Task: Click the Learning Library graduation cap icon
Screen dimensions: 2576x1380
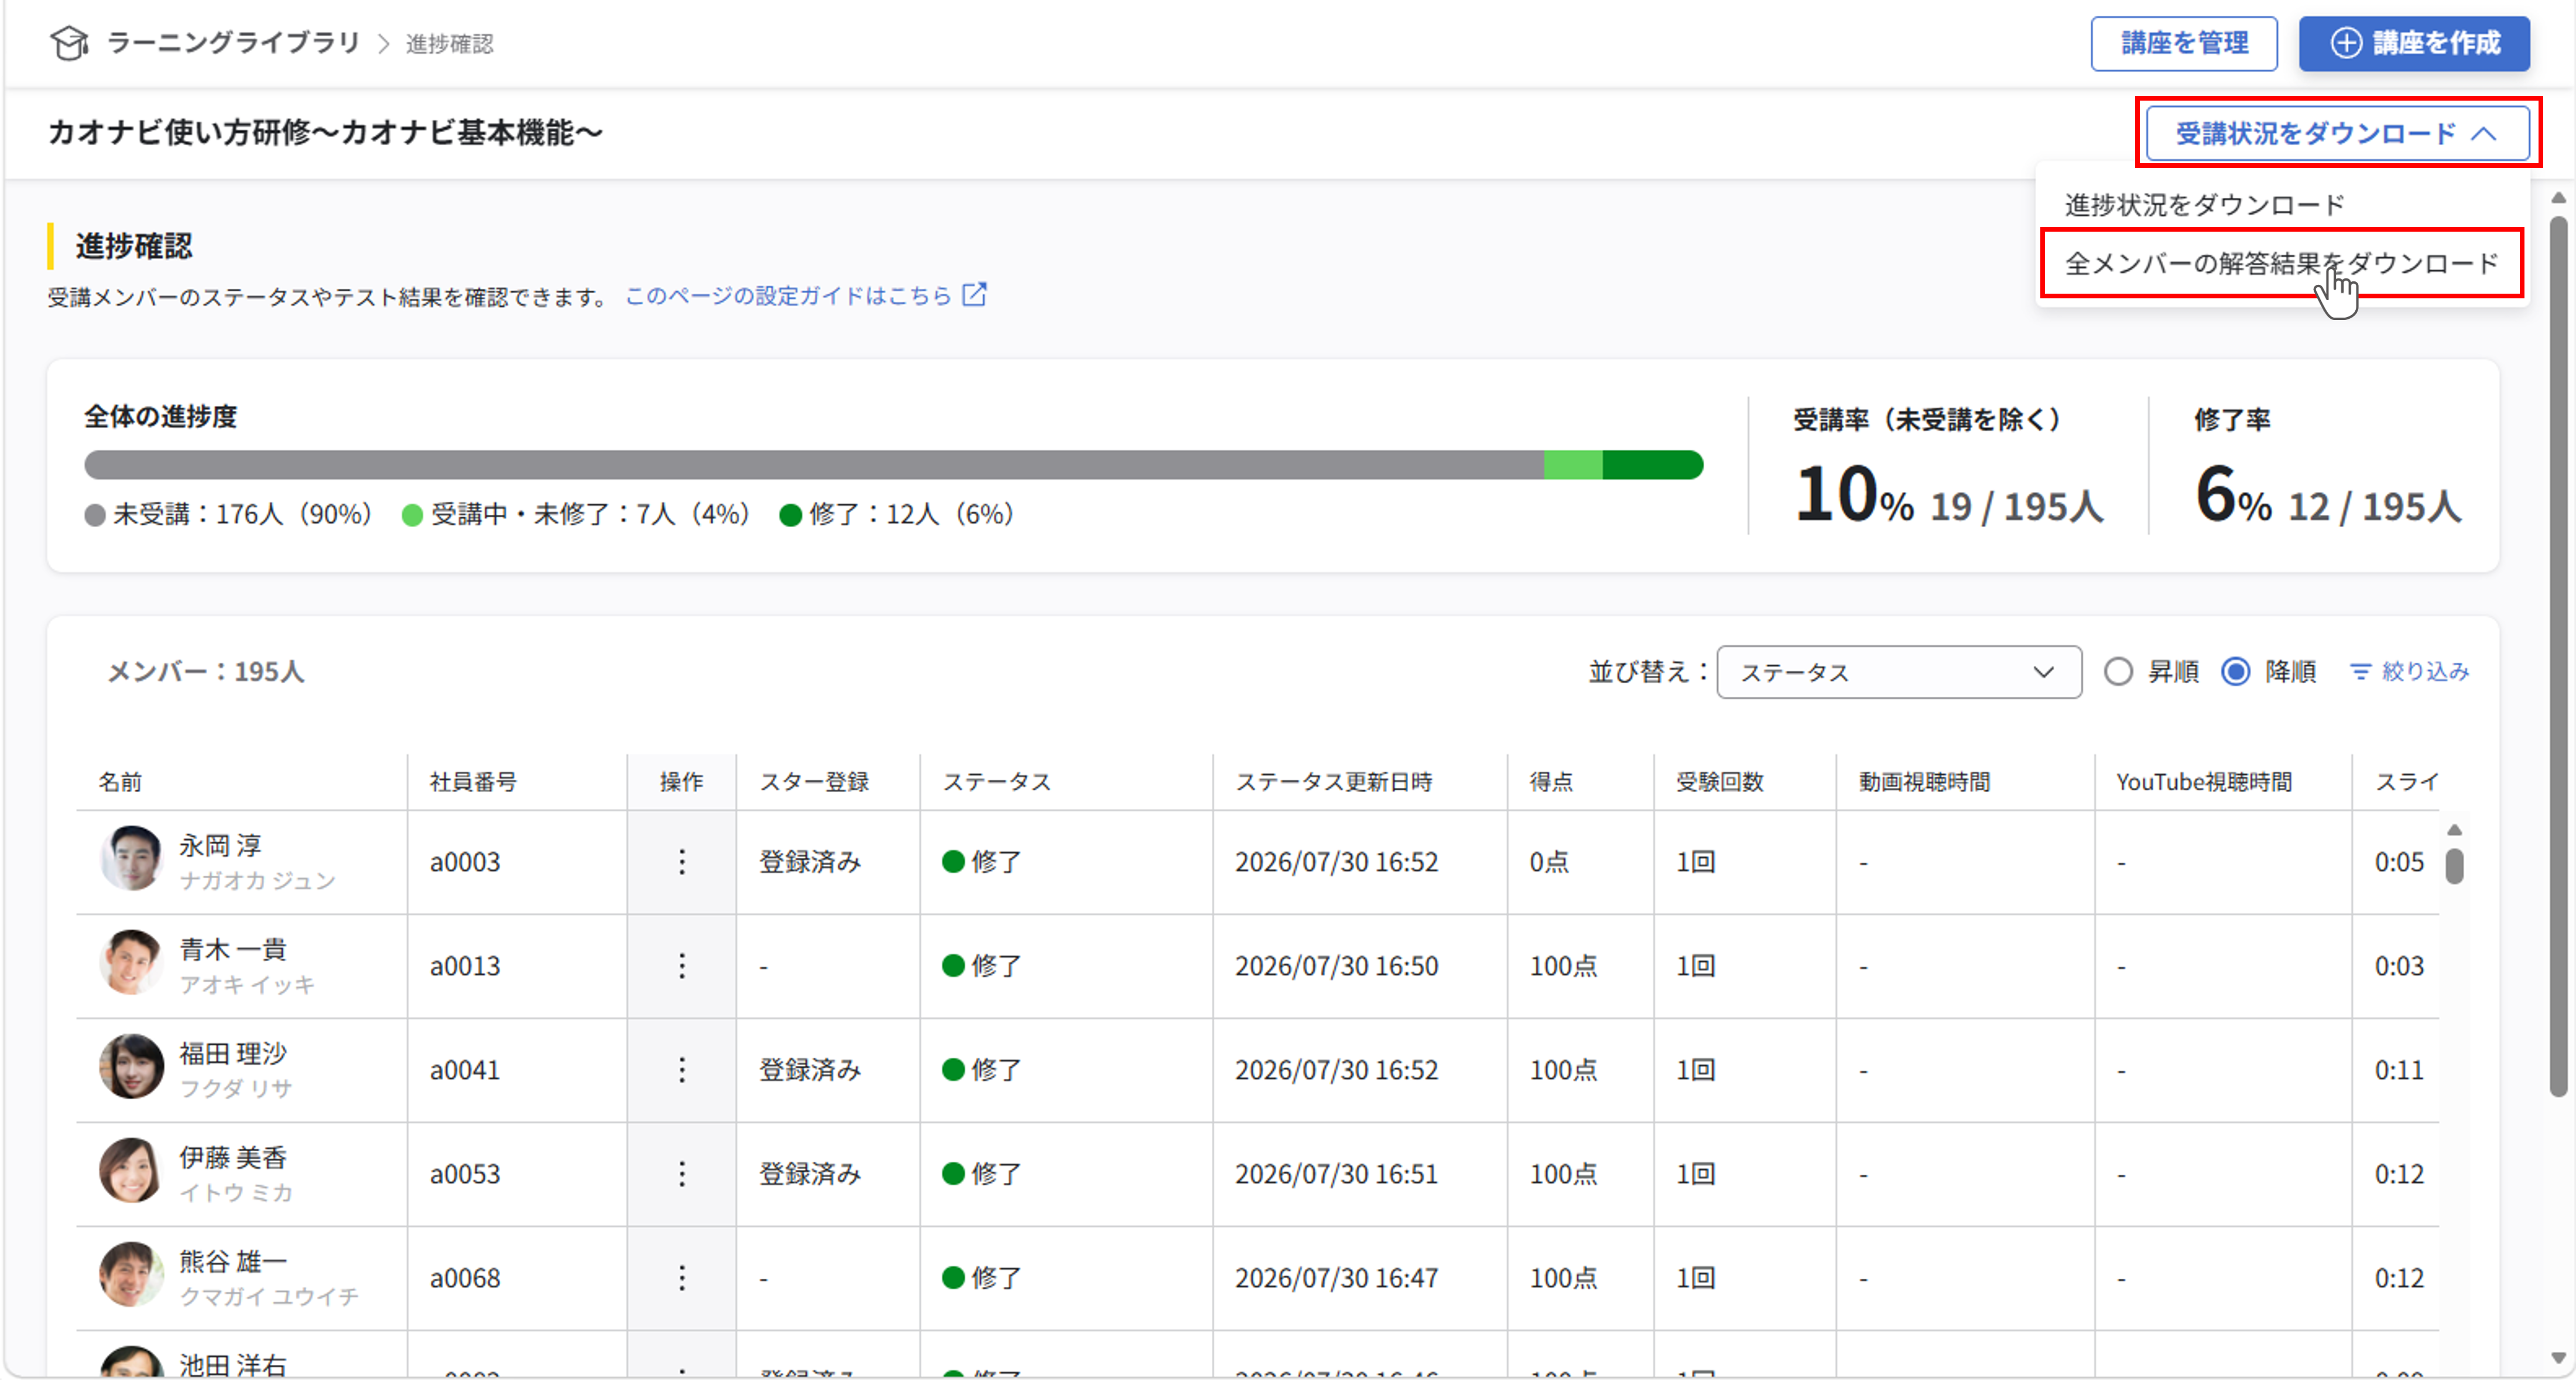Action: point(69,43)
